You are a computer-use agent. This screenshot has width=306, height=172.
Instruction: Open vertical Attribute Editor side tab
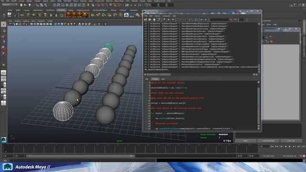coord(304,27)
